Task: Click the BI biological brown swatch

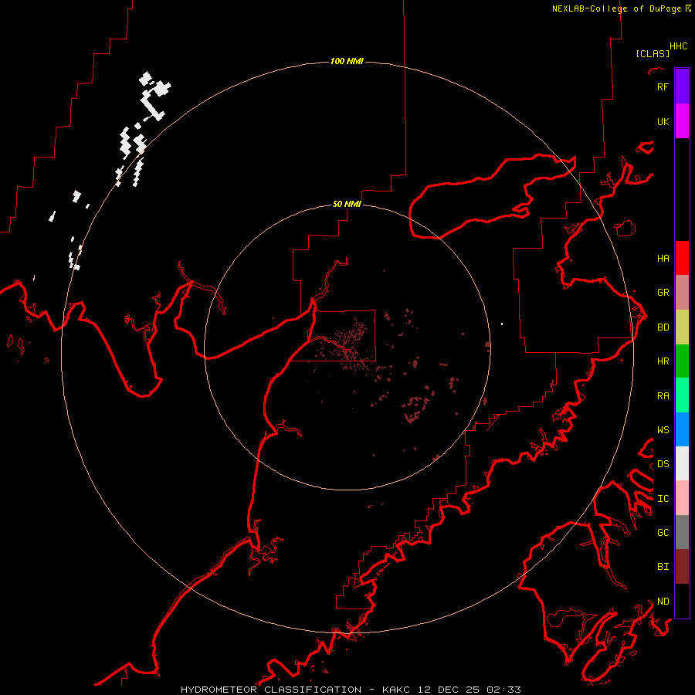Action: 682,567
